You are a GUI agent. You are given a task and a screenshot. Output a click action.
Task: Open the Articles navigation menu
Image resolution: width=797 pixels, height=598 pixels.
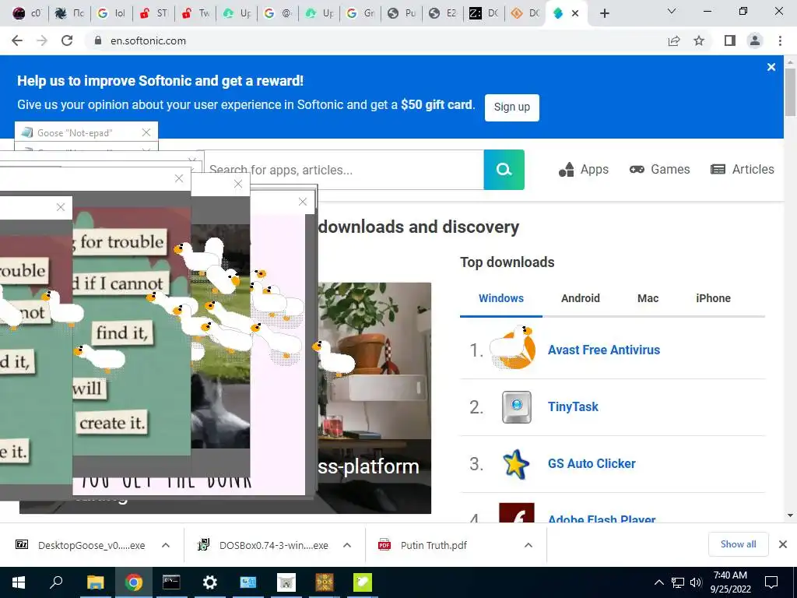(x=742, y=169)
